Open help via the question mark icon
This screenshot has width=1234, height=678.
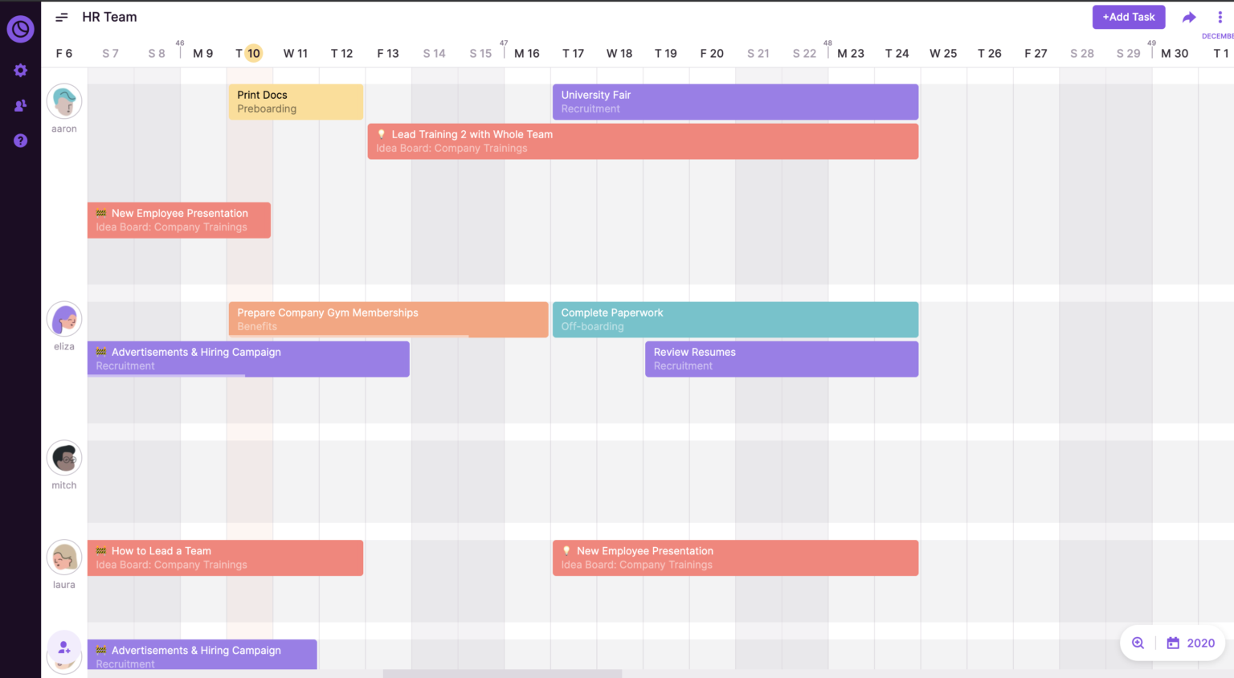tap(20, 141)
